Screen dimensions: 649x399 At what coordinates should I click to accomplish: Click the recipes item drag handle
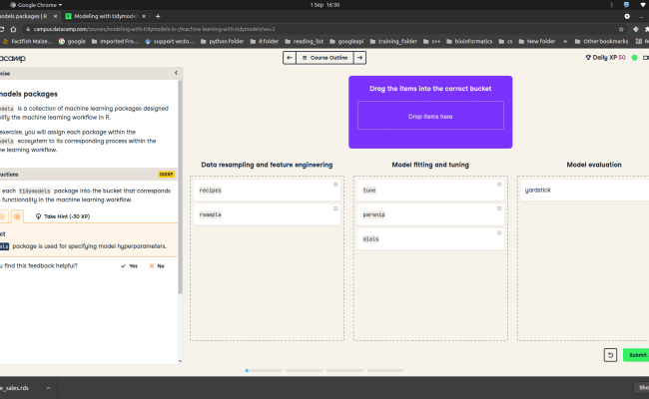point(335,184)
